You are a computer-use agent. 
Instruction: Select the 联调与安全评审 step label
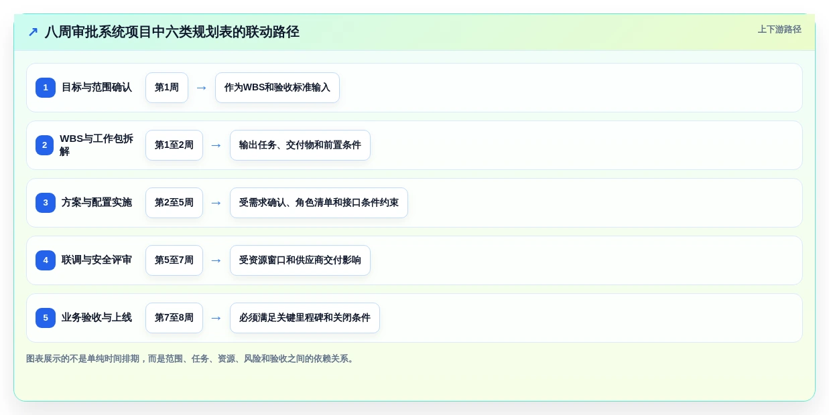point(97,260)
